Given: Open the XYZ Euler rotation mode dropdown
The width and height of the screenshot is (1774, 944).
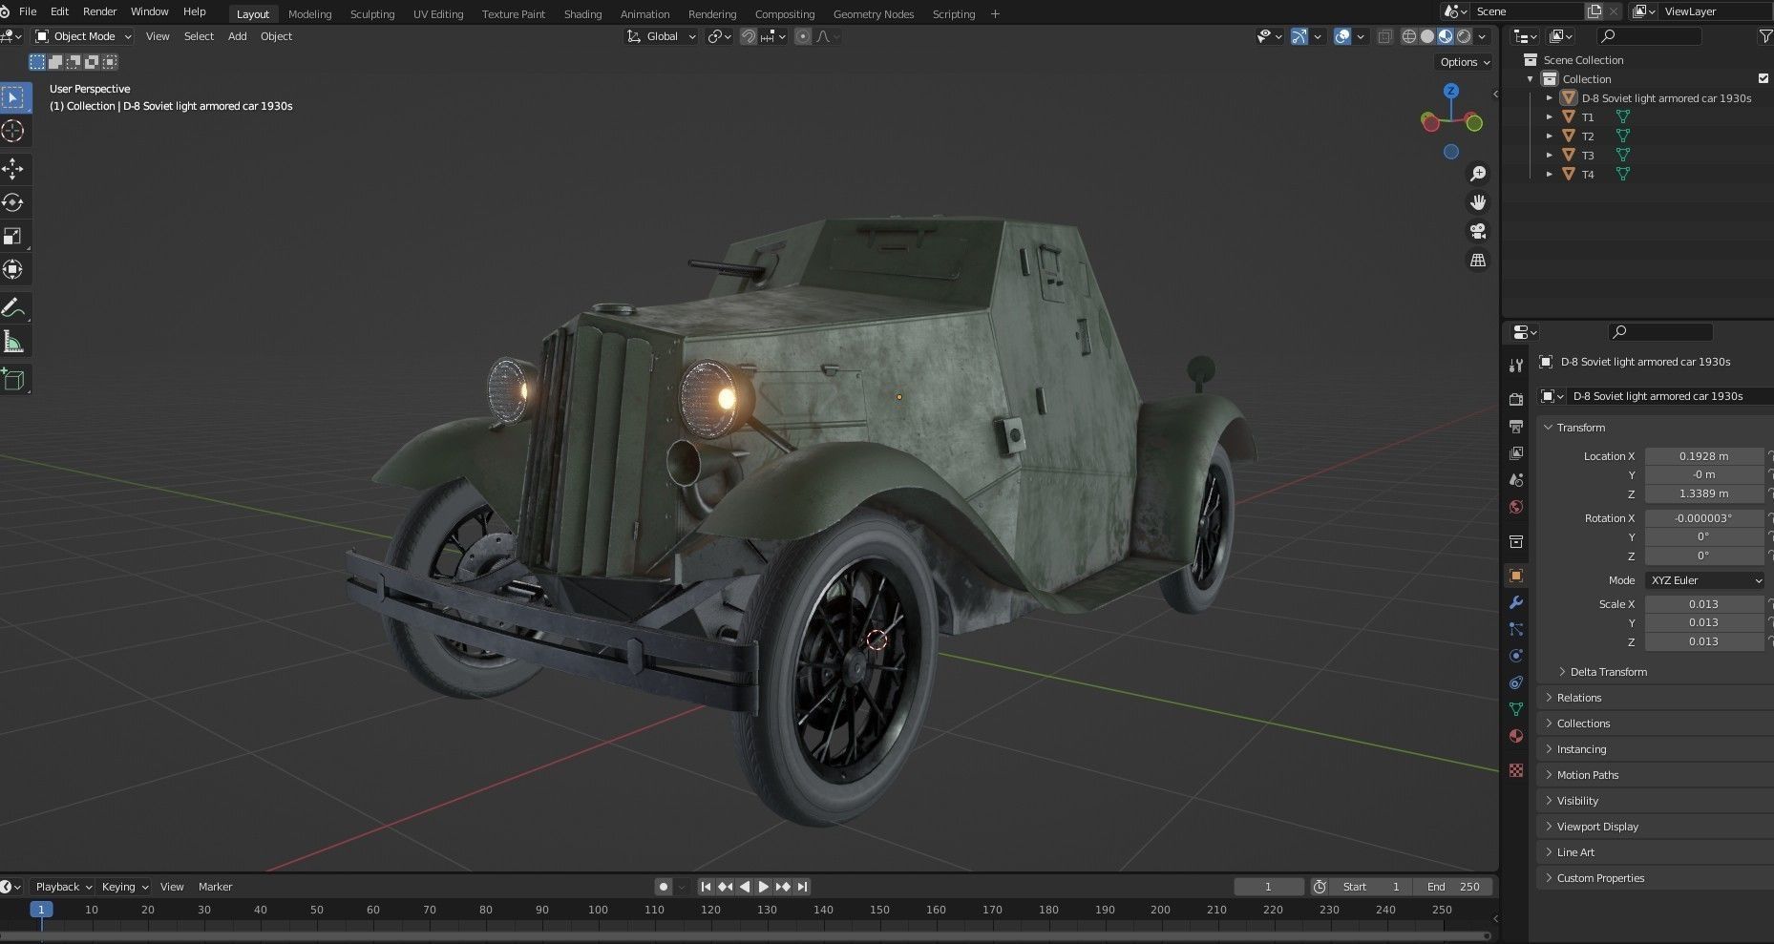Looking at the screenshot, I should tap(1704, 580).
